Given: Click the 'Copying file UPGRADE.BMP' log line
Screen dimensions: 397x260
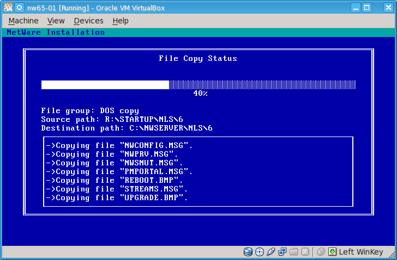Looking at the screenshot, I should click(117, 198).
